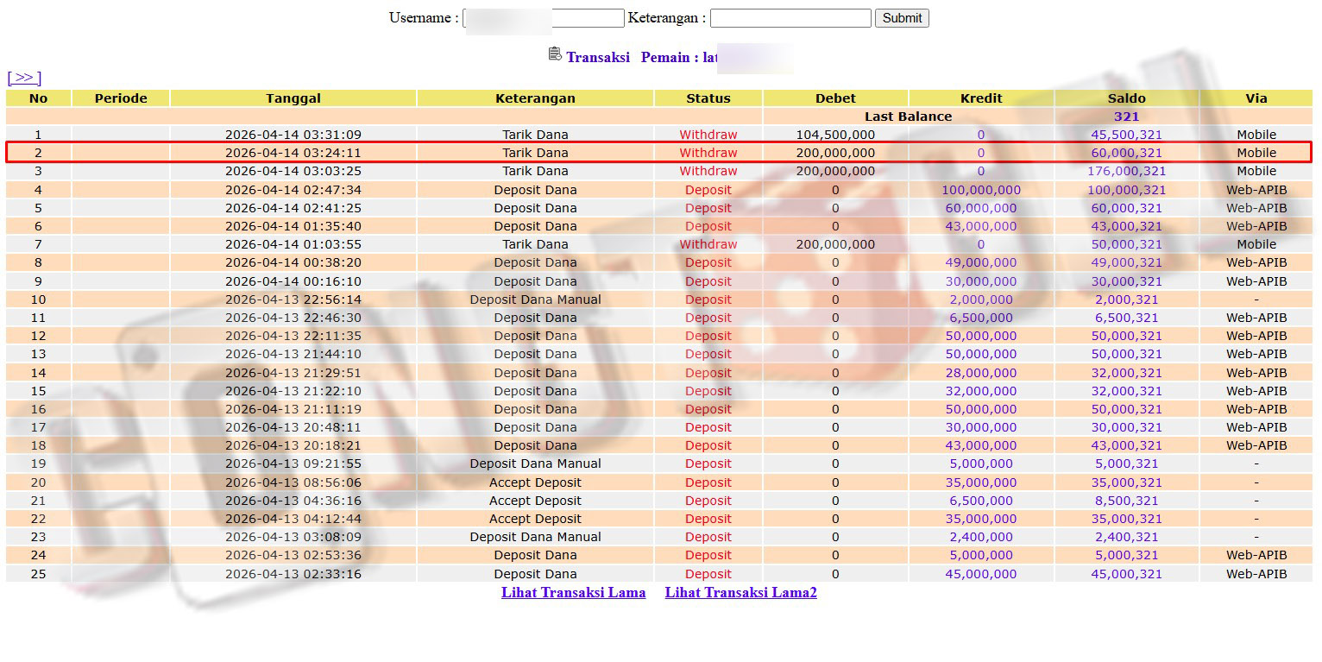Open Lihat Transaksi Lama link
This screenshot has height=662, width=1322.
(574, 592)
